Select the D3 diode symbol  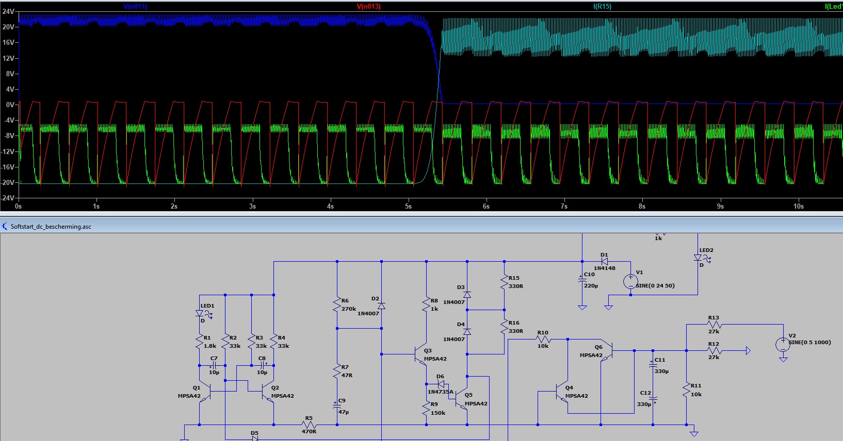467,295
